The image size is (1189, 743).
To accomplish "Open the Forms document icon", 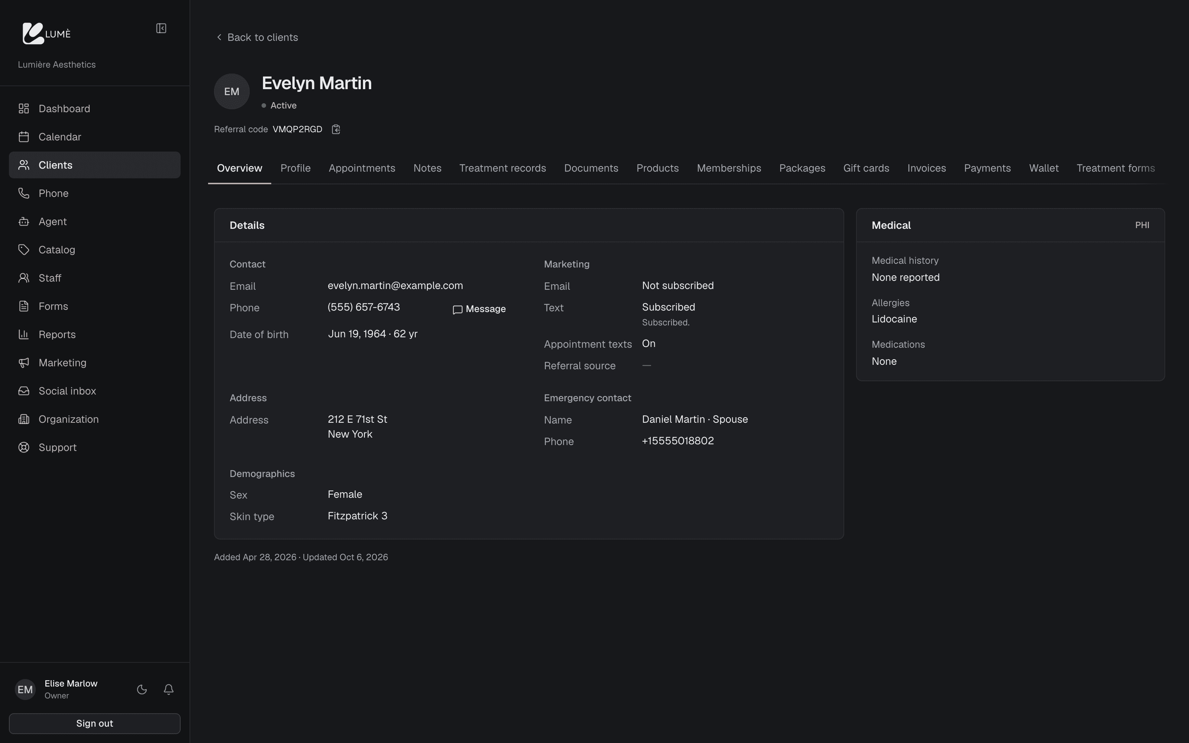I will click(x=23, y=306).
